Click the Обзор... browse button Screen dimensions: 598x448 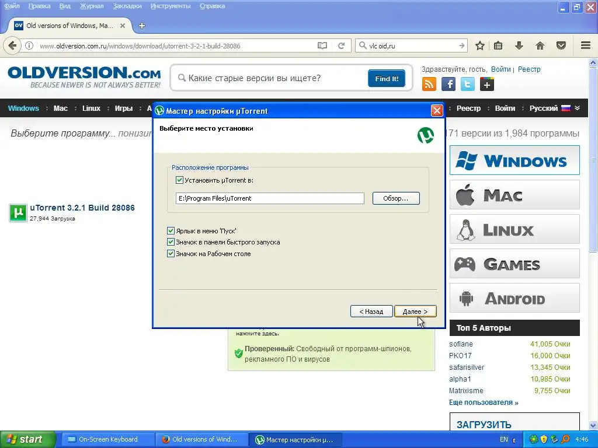click(396, 198)
